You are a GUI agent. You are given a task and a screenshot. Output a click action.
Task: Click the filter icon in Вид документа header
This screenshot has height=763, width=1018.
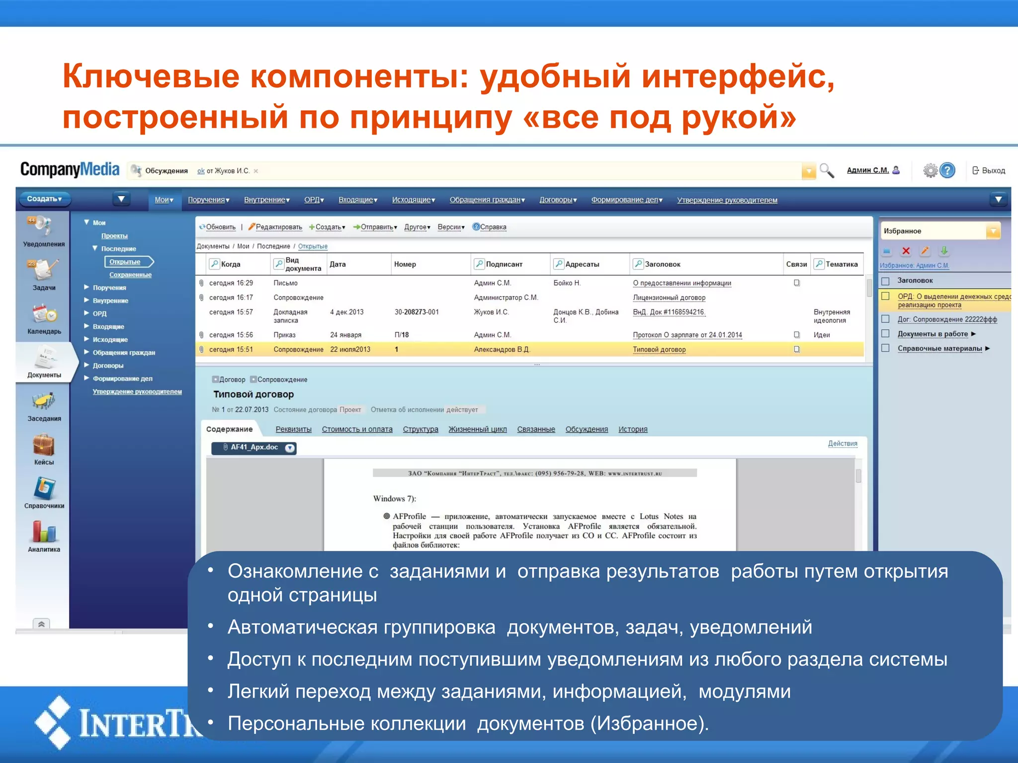tap(279, 264)
